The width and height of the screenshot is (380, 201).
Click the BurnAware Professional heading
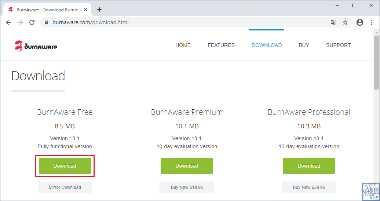[309, 112]
